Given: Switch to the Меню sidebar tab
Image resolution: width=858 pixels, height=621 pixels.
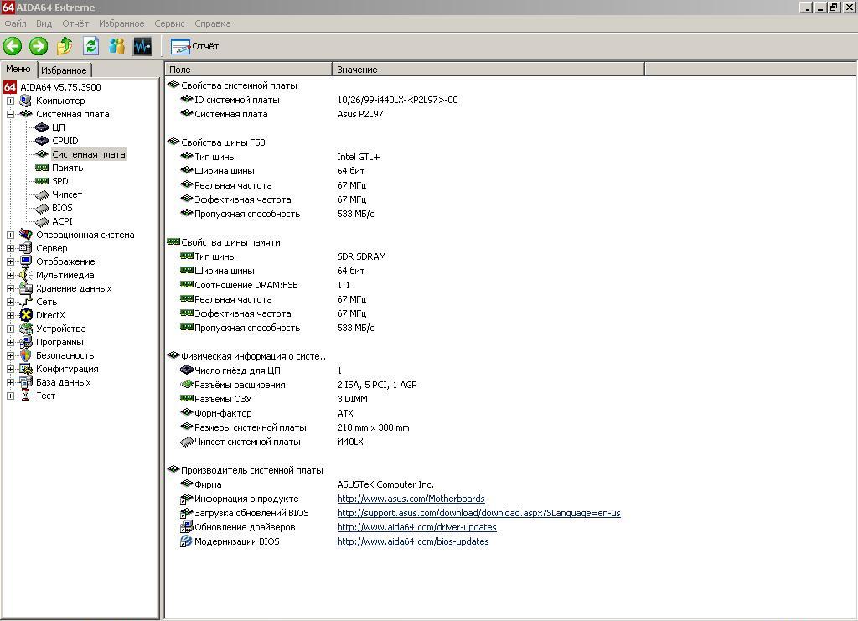Looking at the screenshot, I should tap(18, 69).
